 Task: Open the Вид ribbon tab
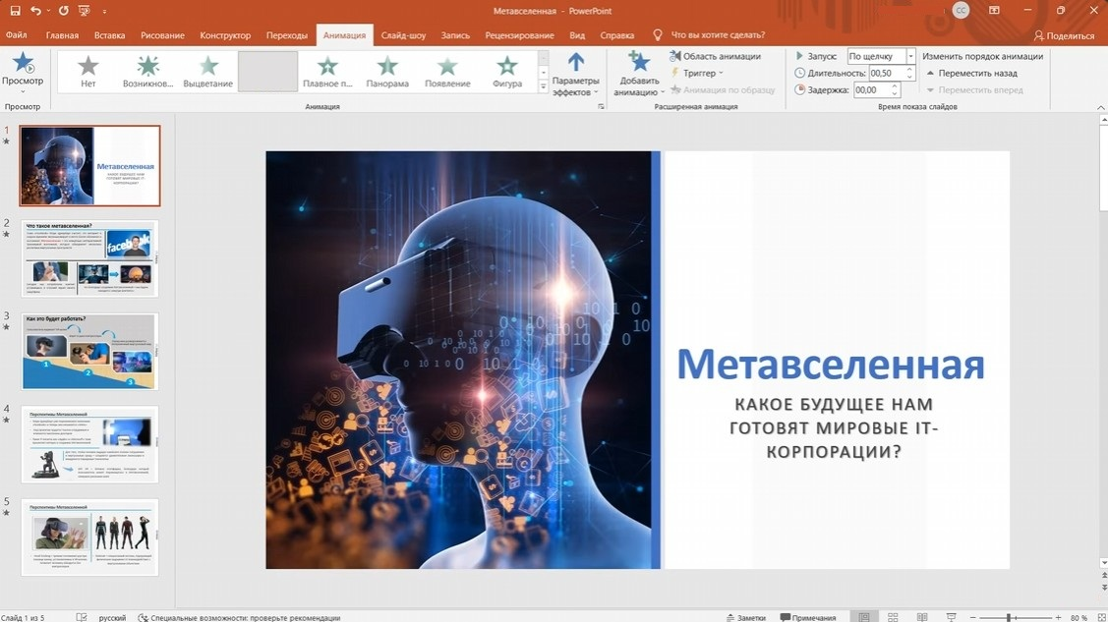click(x=577, y=35)
